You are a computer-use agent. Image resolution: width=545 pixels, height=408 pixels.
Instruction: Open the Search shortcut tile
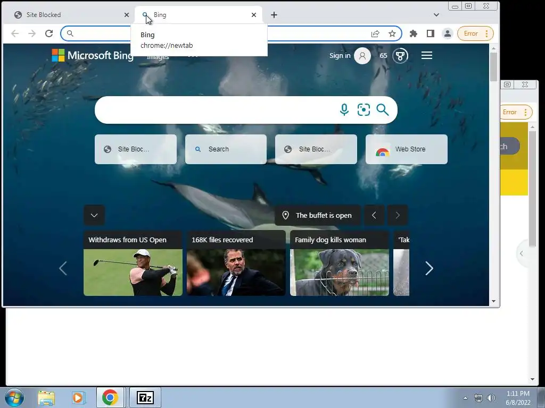(x=226, y=149)
